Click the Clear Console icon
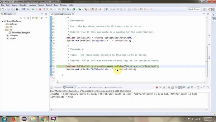 169,87
